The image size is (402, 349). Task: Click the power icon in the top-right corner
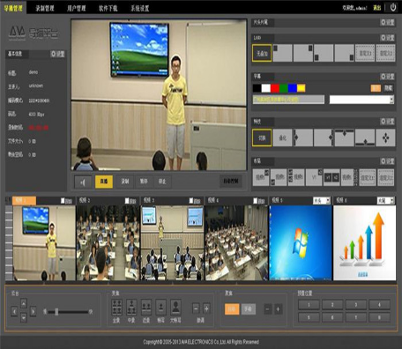point(393,7)
